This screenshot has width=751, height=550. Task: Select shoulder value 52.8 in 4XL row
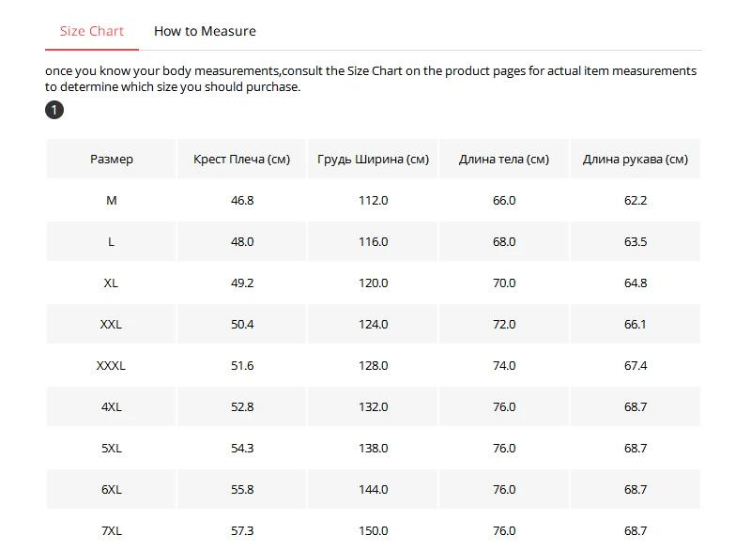point(242,407)
